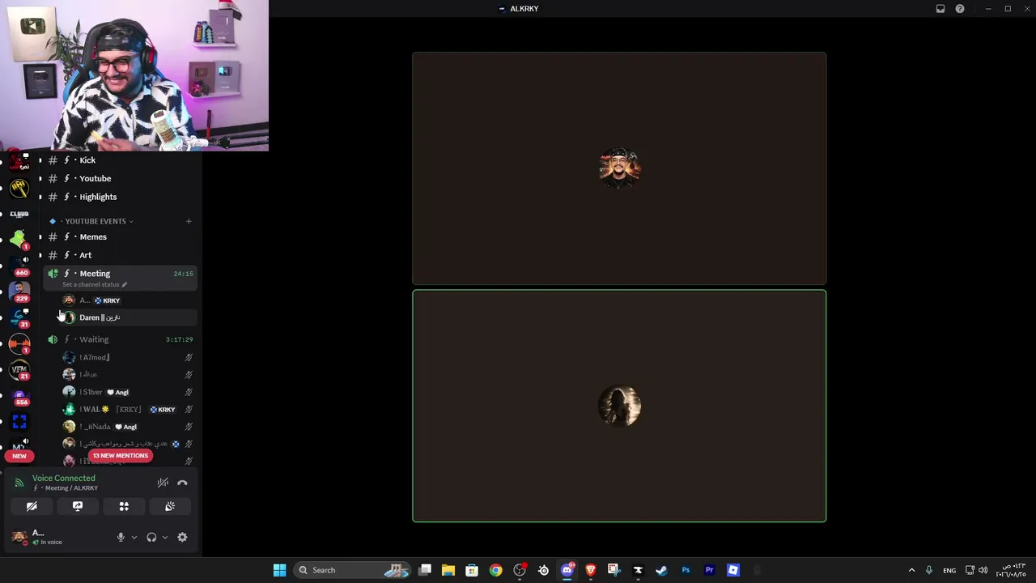This screenshot has width=1036, height=583.
Task: Open the gavel-icon server
Action: point(19,189)
